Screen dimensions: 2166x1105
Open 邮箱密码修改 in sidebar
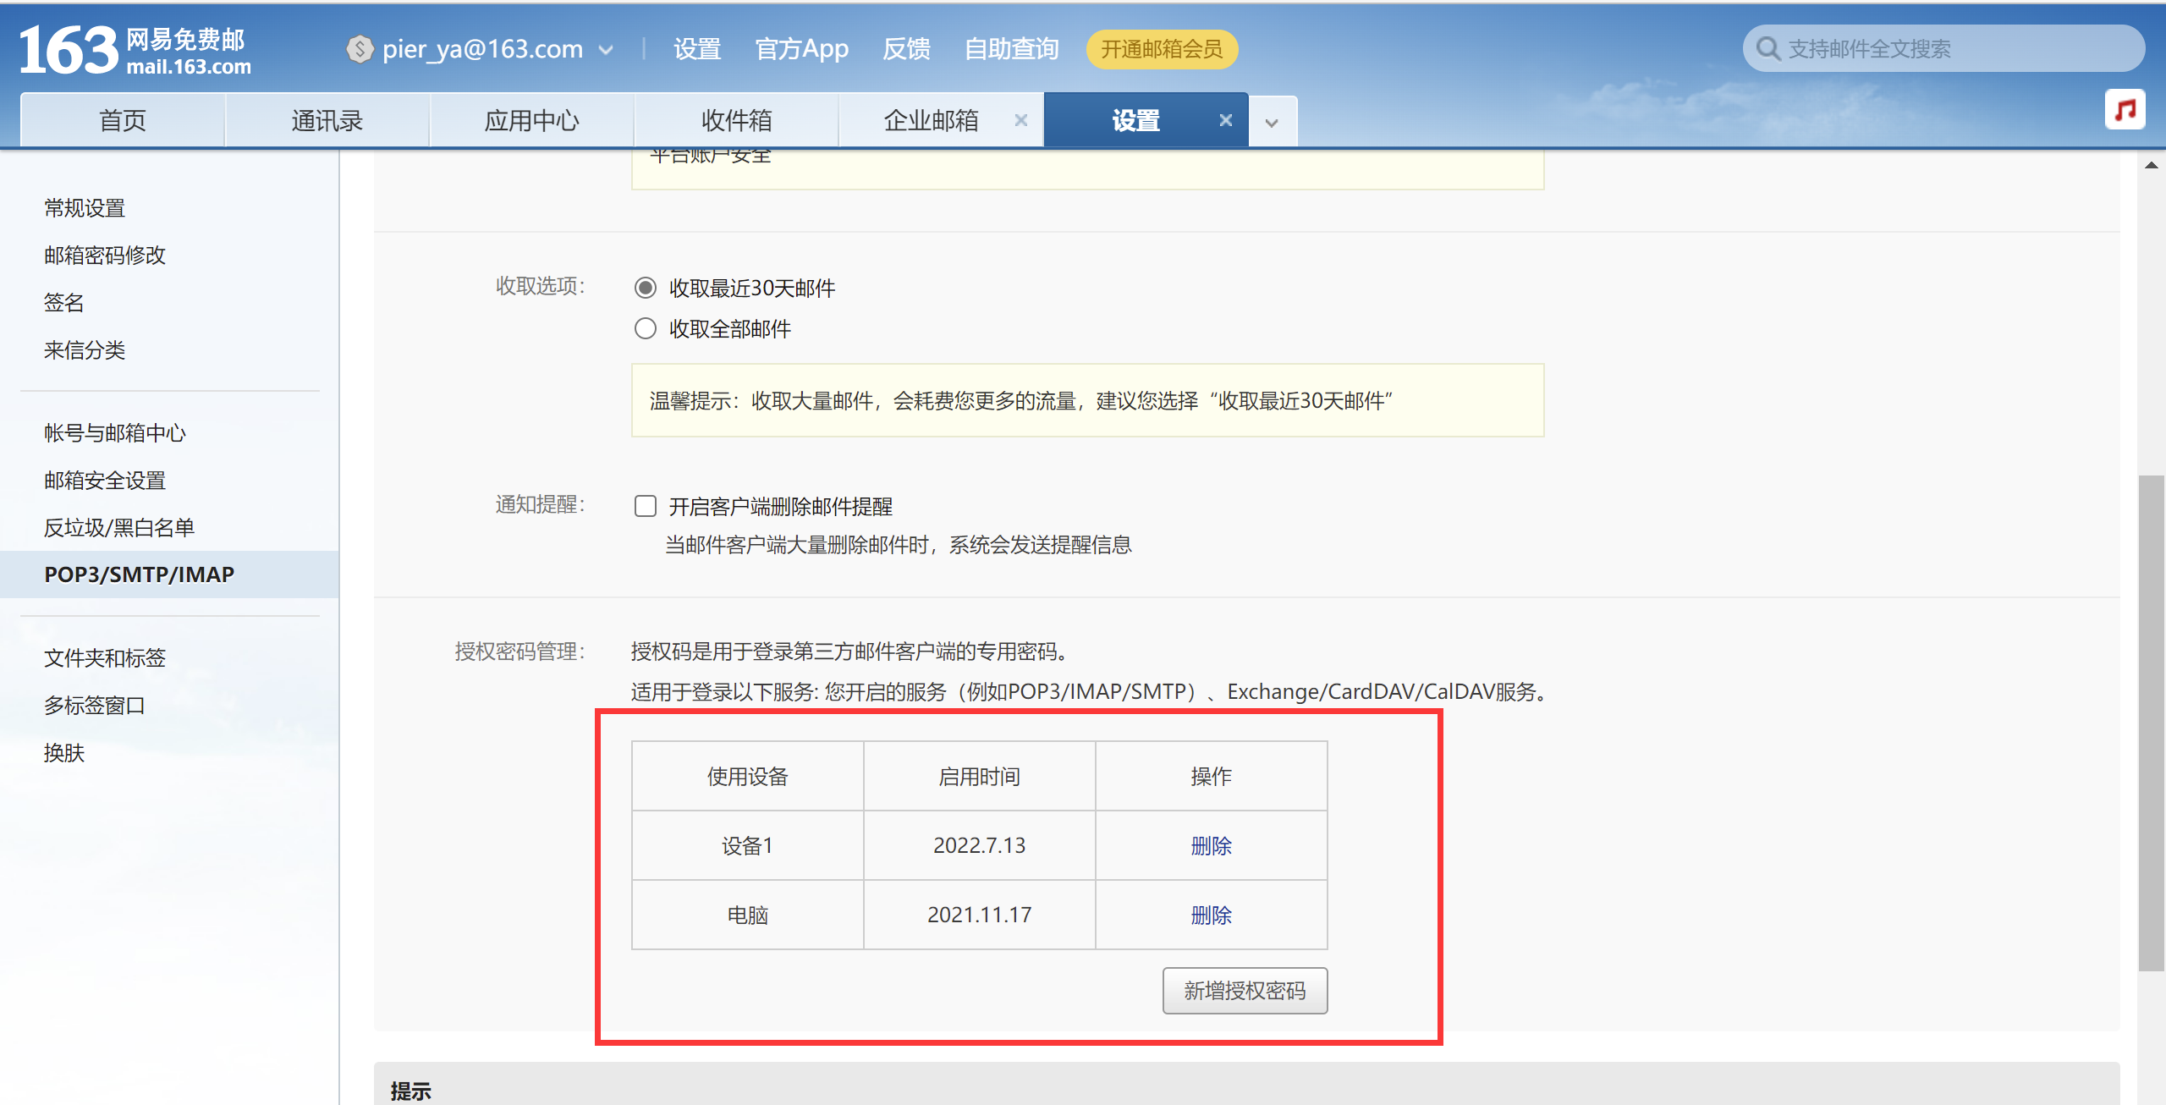pyautogui.click(x=105, y=256)
